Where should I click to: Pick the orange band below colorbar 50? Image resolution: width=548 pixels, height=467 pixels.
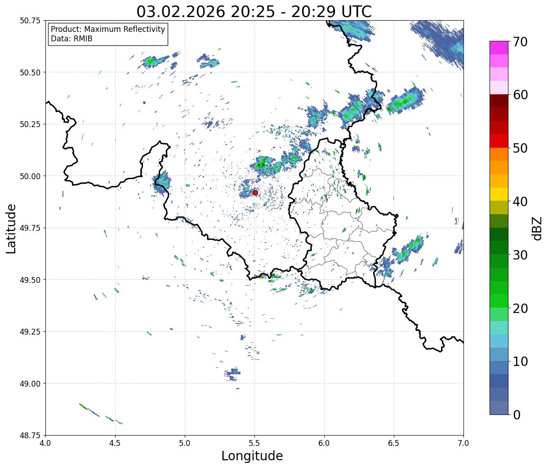click(x=499, y=154)
